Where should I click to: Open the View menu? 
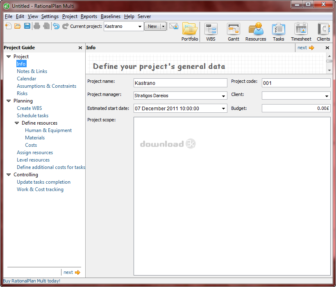pyautogui.click(x=33, y=16)
